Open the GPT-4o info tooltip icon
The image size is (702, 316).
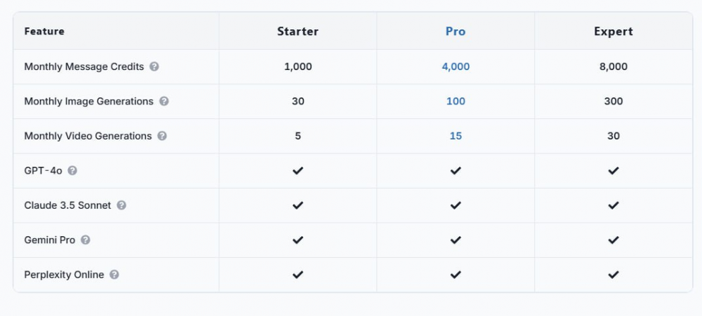pos(72,171)
